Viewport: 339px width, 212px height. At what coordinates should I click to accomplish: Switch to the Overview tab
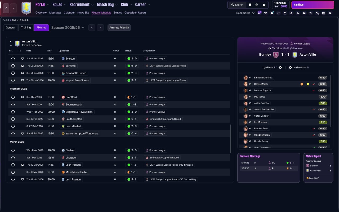click(41, 13)
